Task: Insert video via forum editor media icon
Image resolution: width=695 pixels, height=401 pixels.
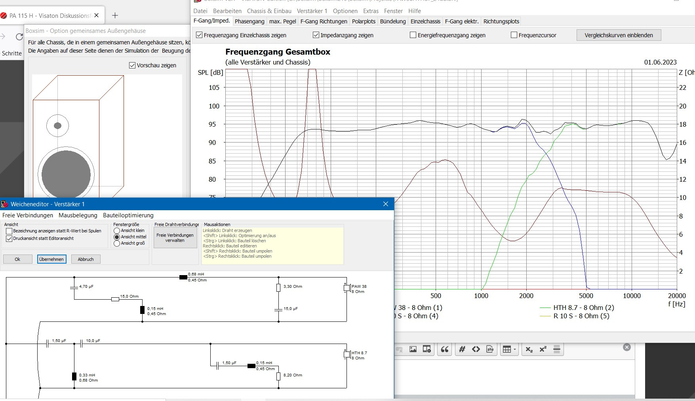Action: [427, 349]
